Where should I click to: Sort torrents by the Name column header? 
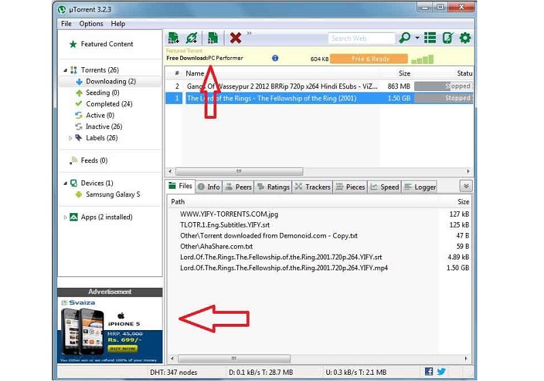[195, 73]
